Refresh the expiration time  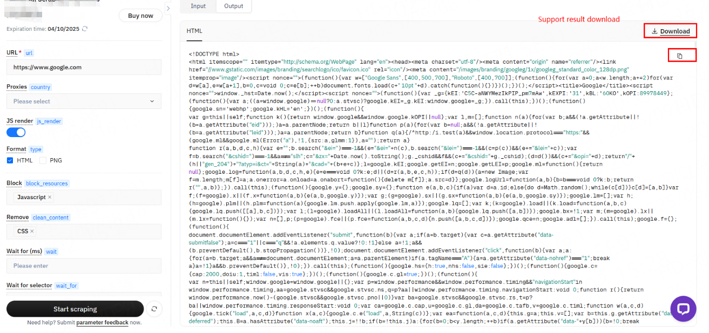[85, 29]
